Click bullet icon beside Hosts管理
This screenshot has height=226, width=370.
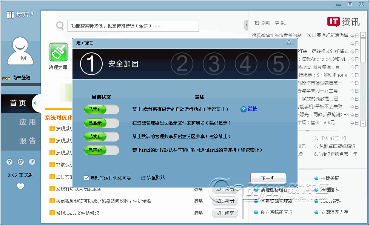pyautogui.click(x=316, y=201)
